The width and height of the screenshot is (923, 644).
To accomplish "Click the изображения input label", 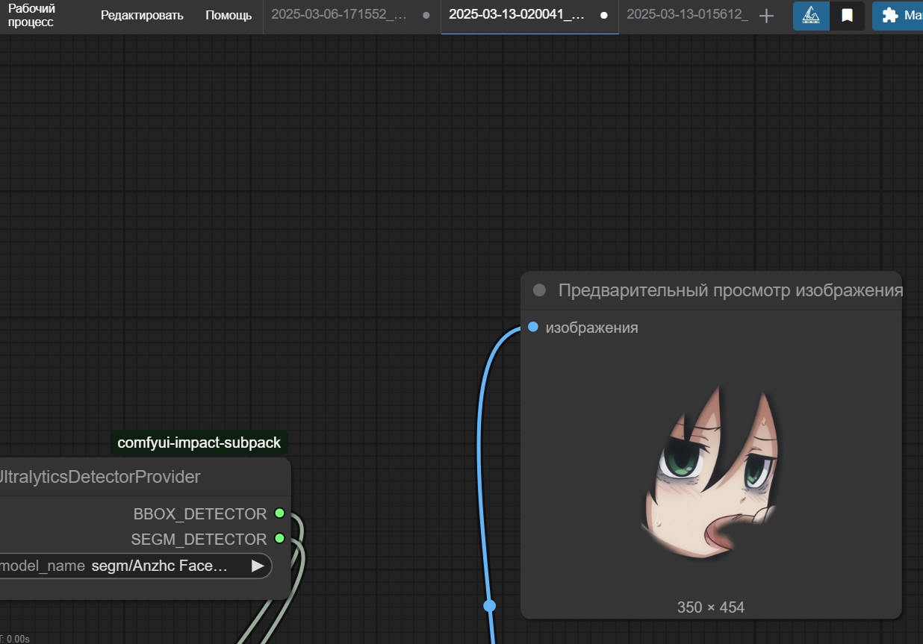I will pyautogui.click(x=591, y=328).
